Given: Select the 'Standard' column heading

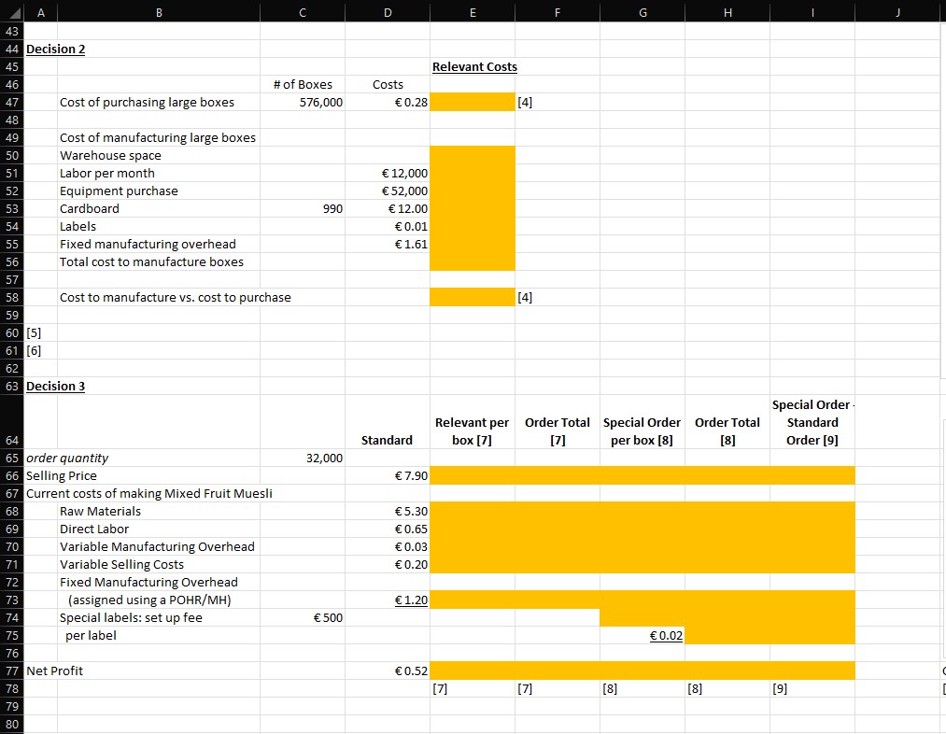Looking at the screenshot, I should coord(387,440).
